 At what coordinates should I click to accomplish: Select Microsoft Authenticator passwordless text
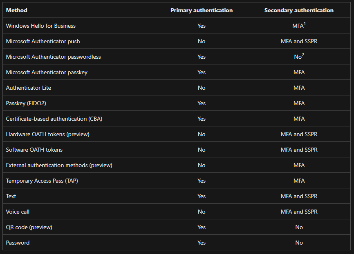click(53, 57)
